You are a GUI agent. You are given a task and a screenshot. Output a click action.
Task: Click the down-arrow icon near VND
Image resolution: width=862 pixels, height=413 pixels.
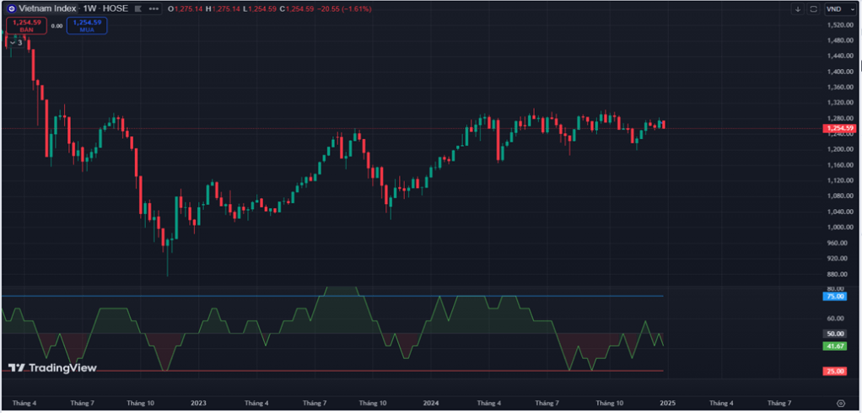tap(798, 8)
